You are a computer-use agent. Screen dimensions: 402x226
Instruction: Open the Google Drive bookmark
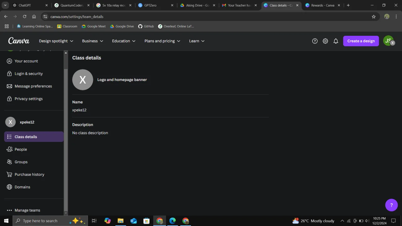coord(122,26)
